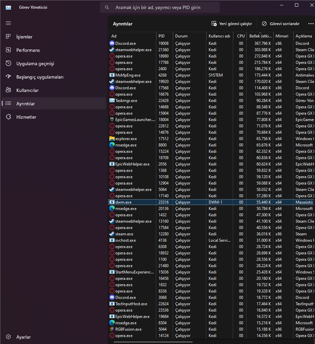Click the Hizmetler puzzle icon
Screen dimensions: 315x344
pyautogui.click(x=8, y=117)
